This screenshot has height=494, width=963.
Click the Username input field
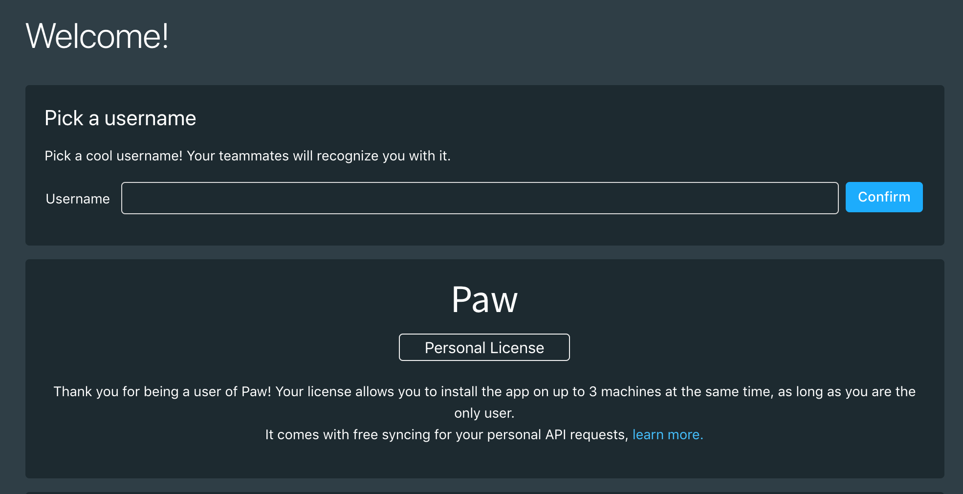[x=480, y=198]
